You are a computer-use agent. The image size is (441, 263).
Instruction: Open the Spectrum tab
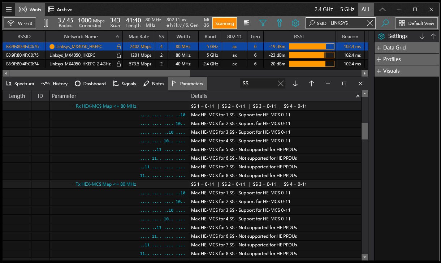(20, 83)
